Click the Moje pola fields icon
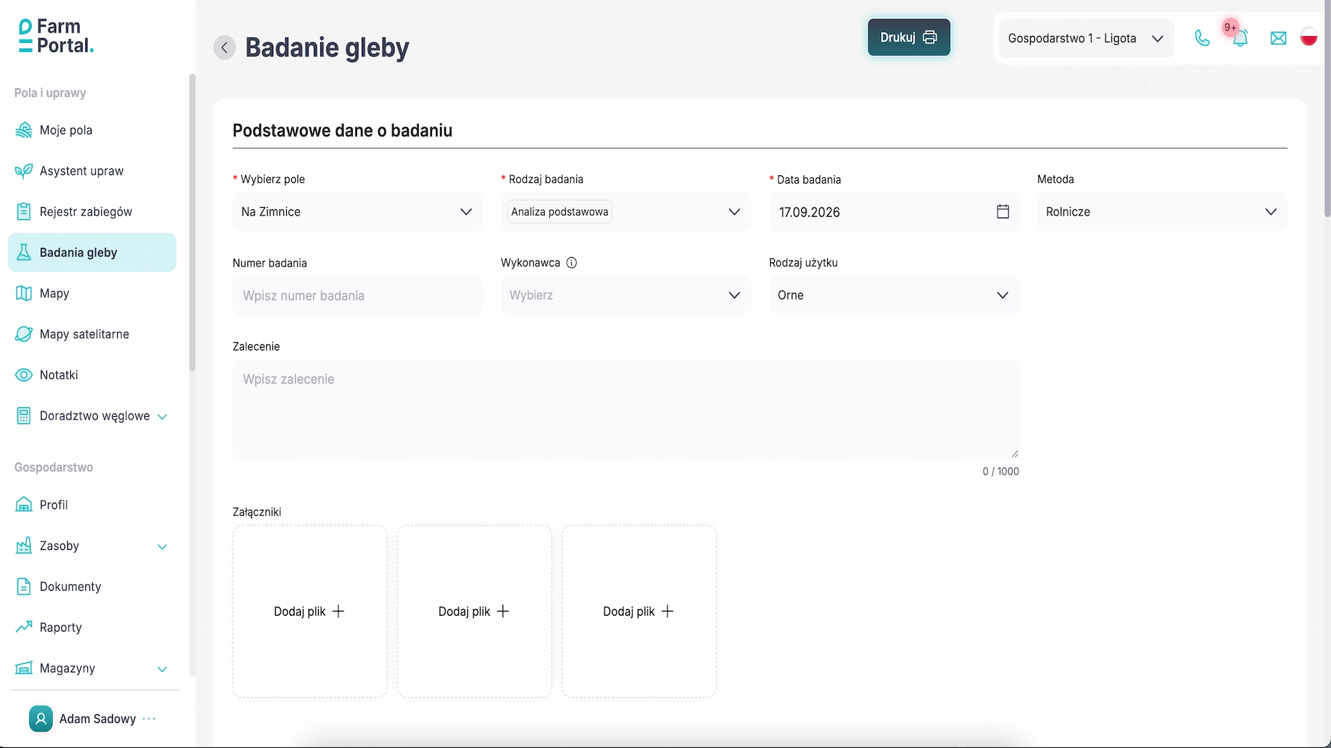1331x748 pixels. [x=24, y=130]
